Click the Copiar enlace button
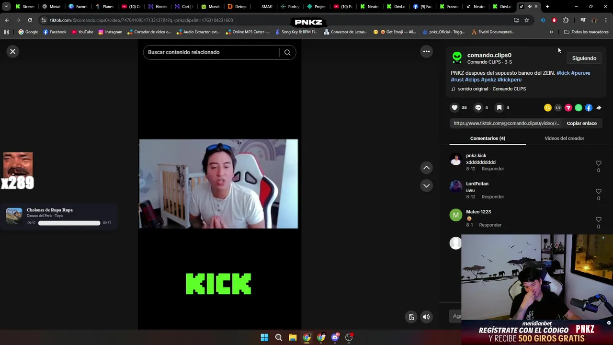 tap(581, 123)
